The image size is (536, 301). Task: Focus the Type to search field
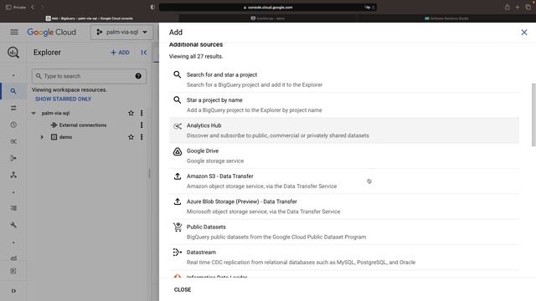tap(89, 76)
